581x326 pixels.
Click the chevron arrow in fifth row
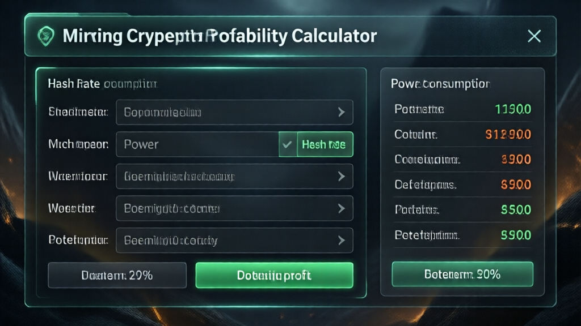341,241
